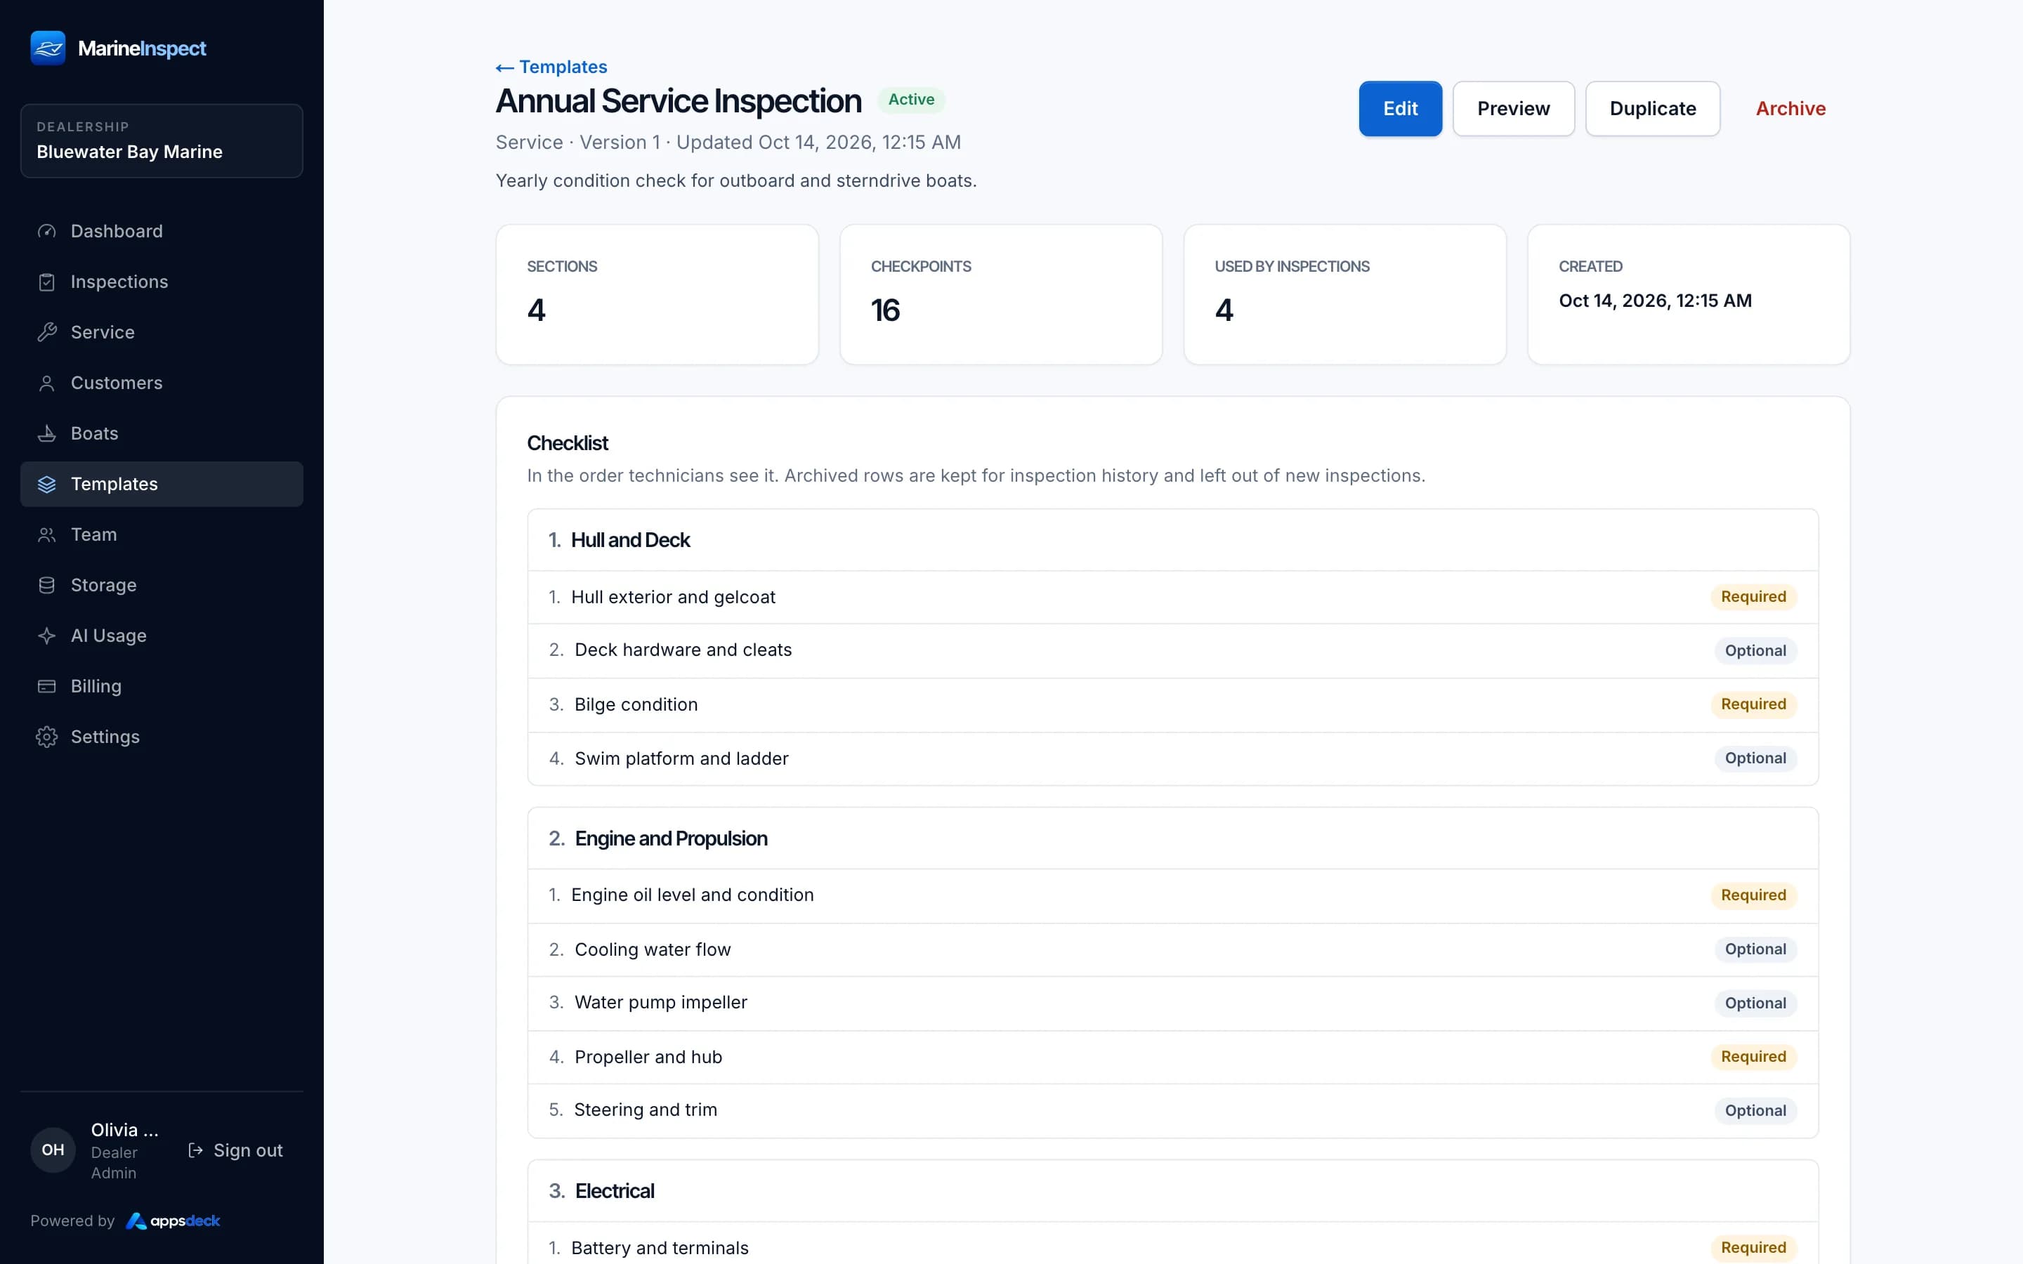
Task: Click Sign out
Action: 235,1150
